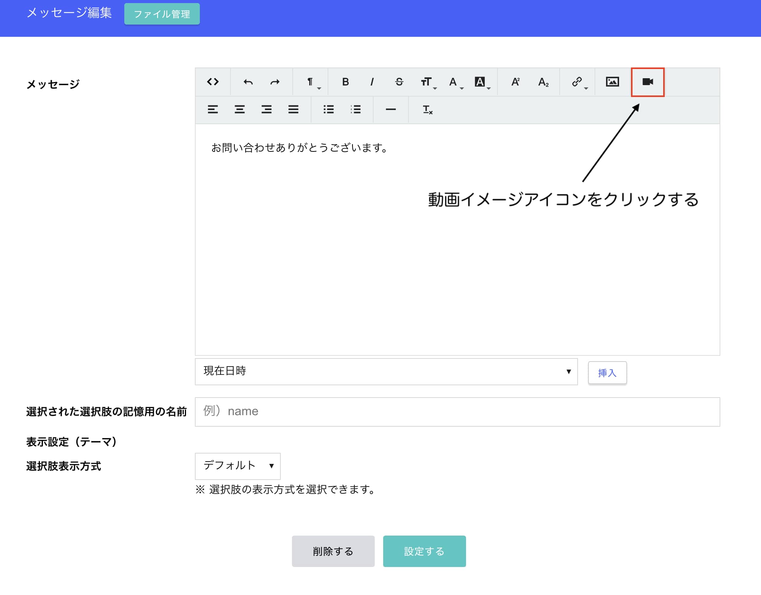Align text center
The height and width of the screenshot is (595, 761).
tap(240, 110)
